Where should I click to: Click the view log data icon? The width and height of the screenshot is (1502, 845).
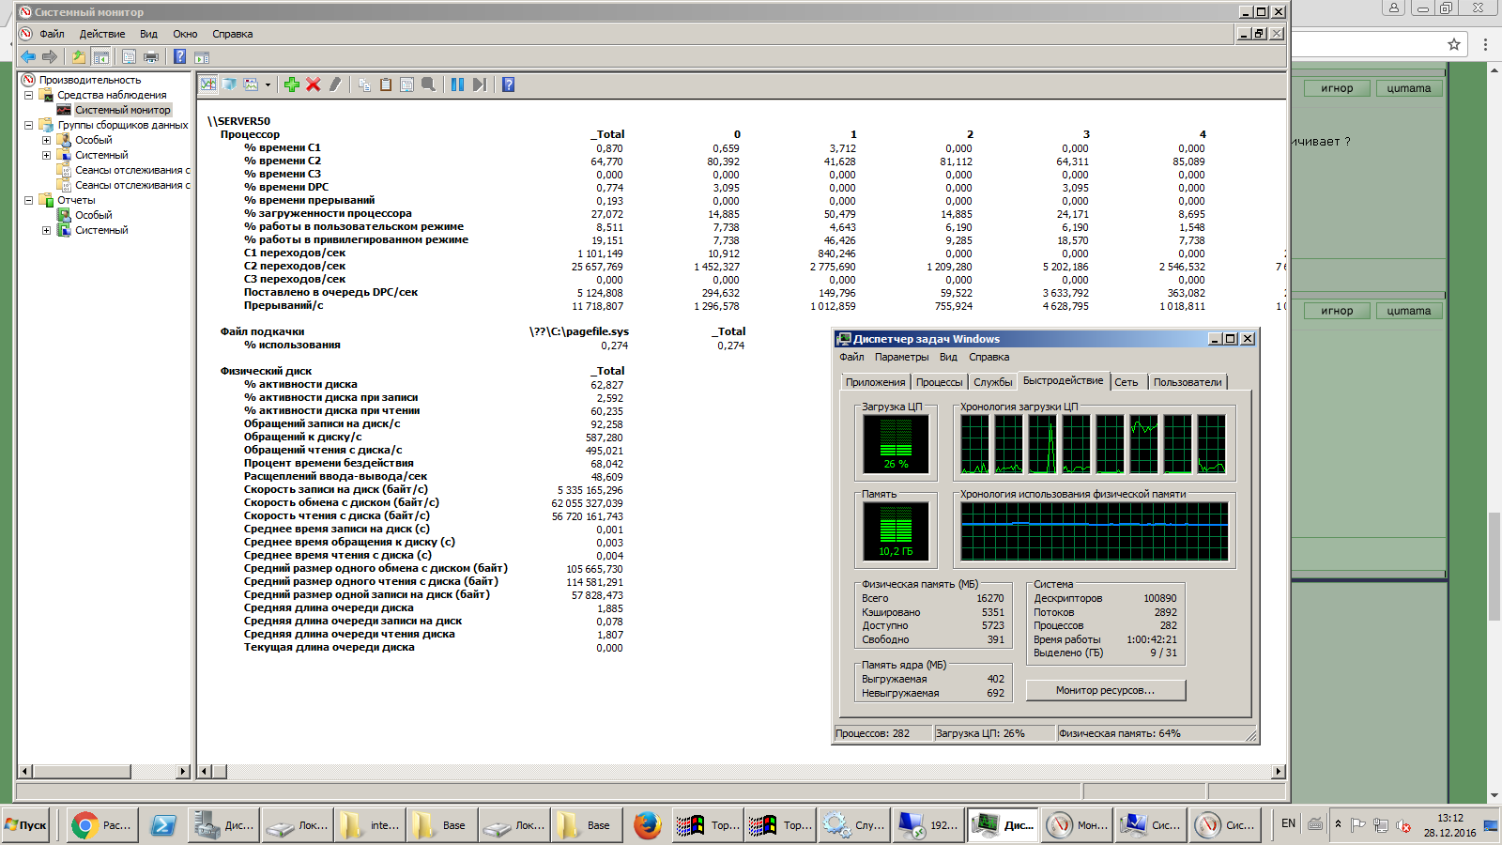pyautogui.click(x=229, y=84)
